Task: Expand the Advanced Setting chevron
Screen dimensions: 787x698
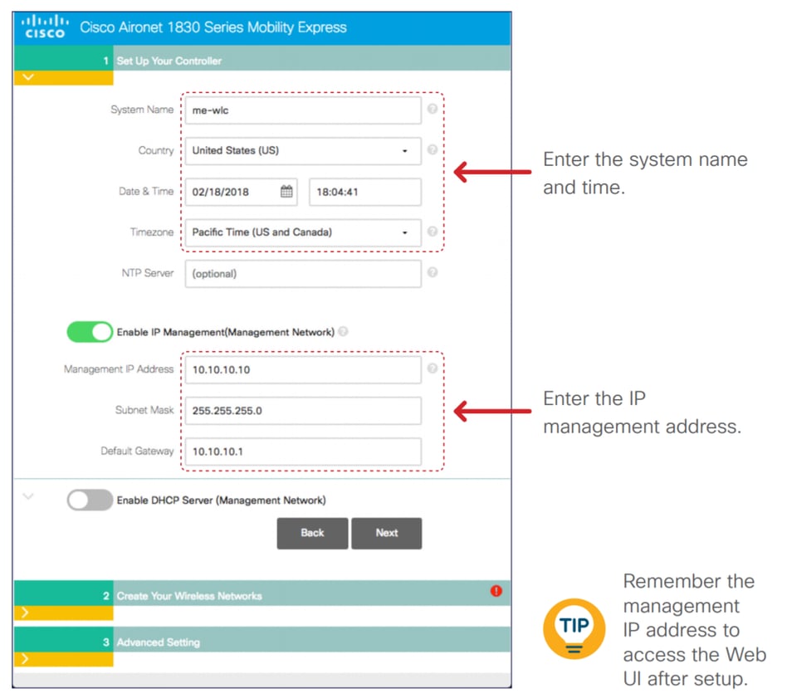Action: point(24,659)
